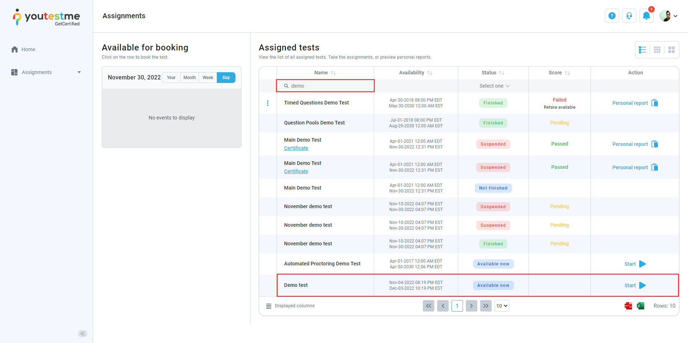Switch to list view layout

(642, 50)
